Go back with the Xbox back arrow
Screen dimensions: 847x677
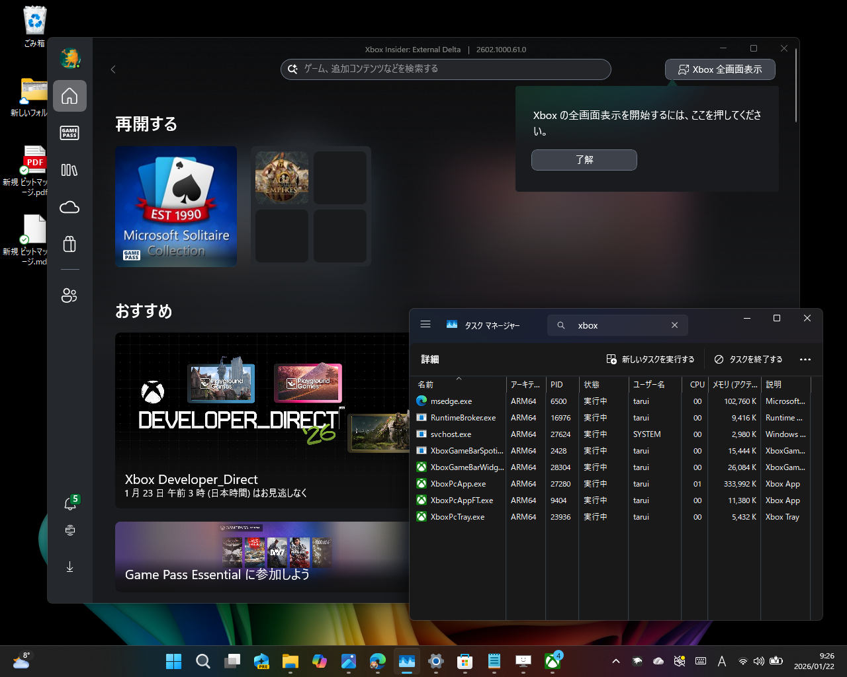113,69
